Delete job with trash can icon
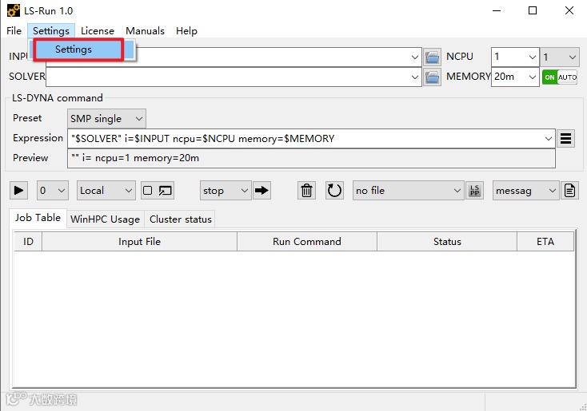Screen dimensions: 587x411 (x=306, y=191)
